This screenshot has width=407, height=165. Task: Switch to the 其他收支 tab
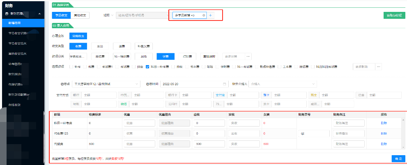[80, 15]
